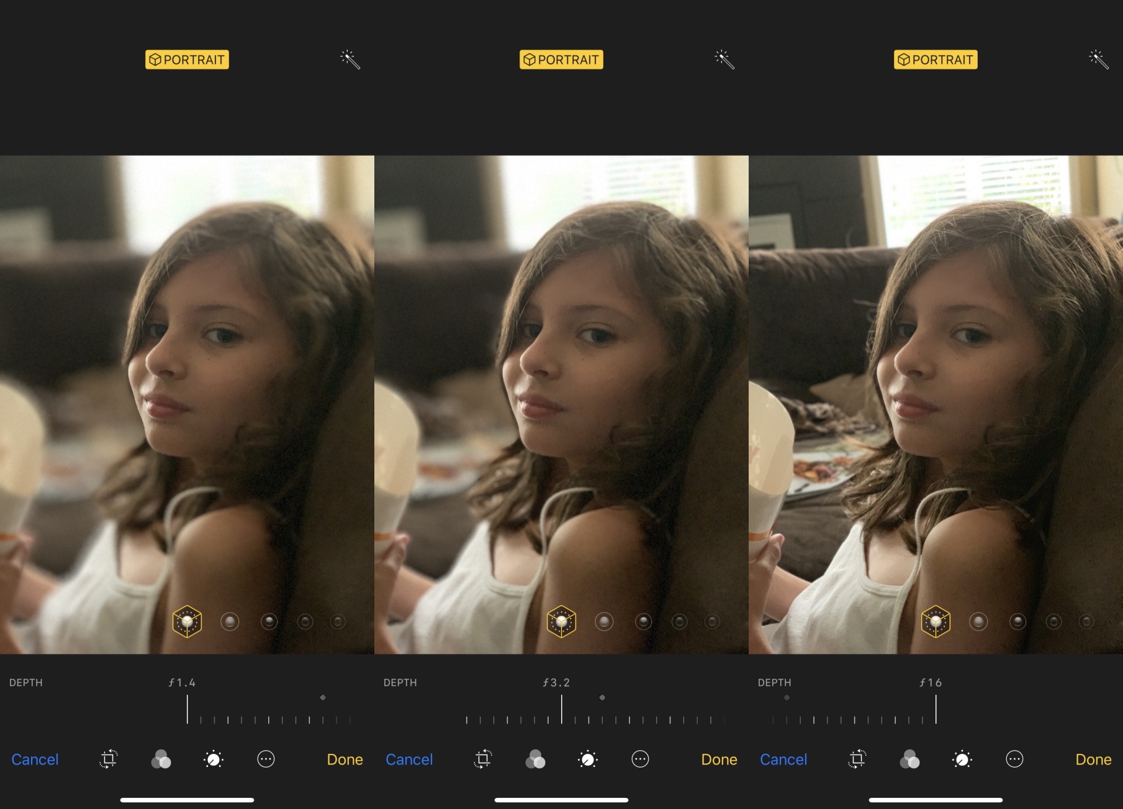Select the Natural Light cube in the ƒ3.2 screen
The width and height of the screenshot is (1123, 809).
coord(561,621)
